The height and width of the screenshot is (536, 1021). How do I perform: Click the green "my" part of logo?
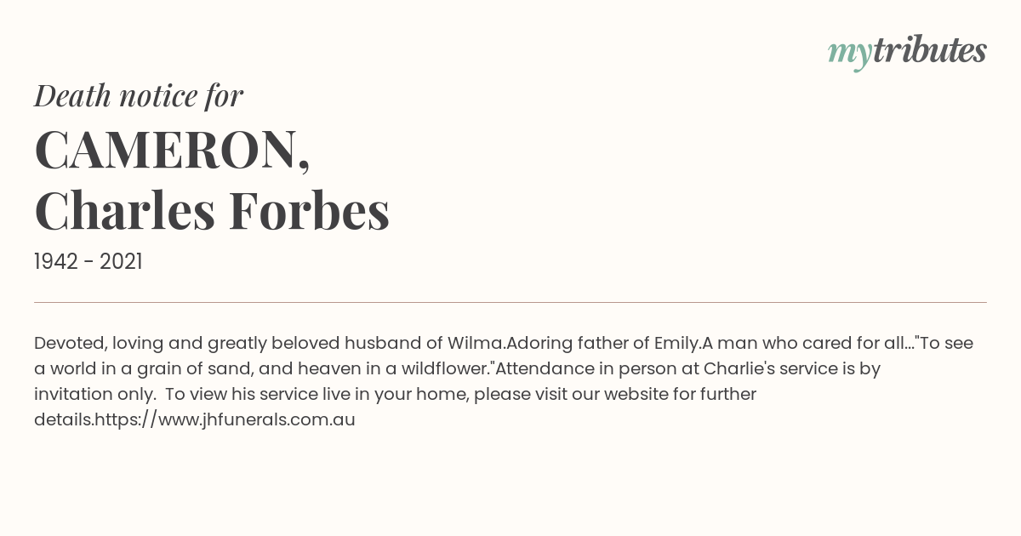849,53
